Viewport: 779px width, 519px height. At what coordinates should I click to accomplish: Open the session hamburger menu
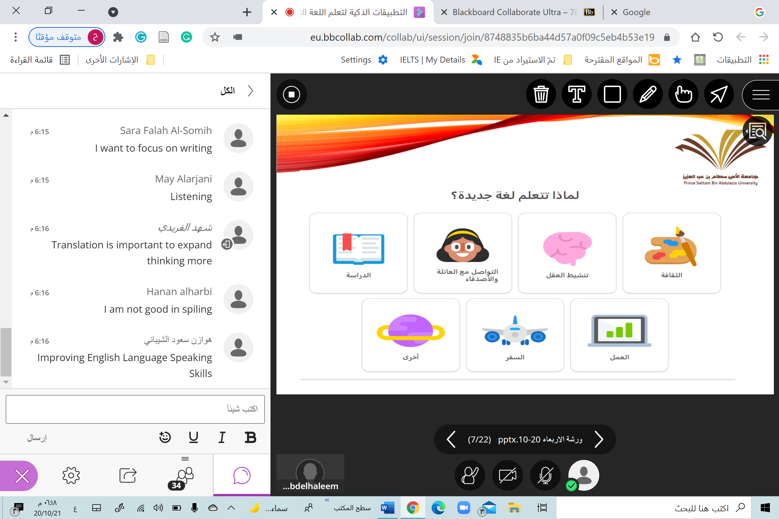click(x=760, y=95)
